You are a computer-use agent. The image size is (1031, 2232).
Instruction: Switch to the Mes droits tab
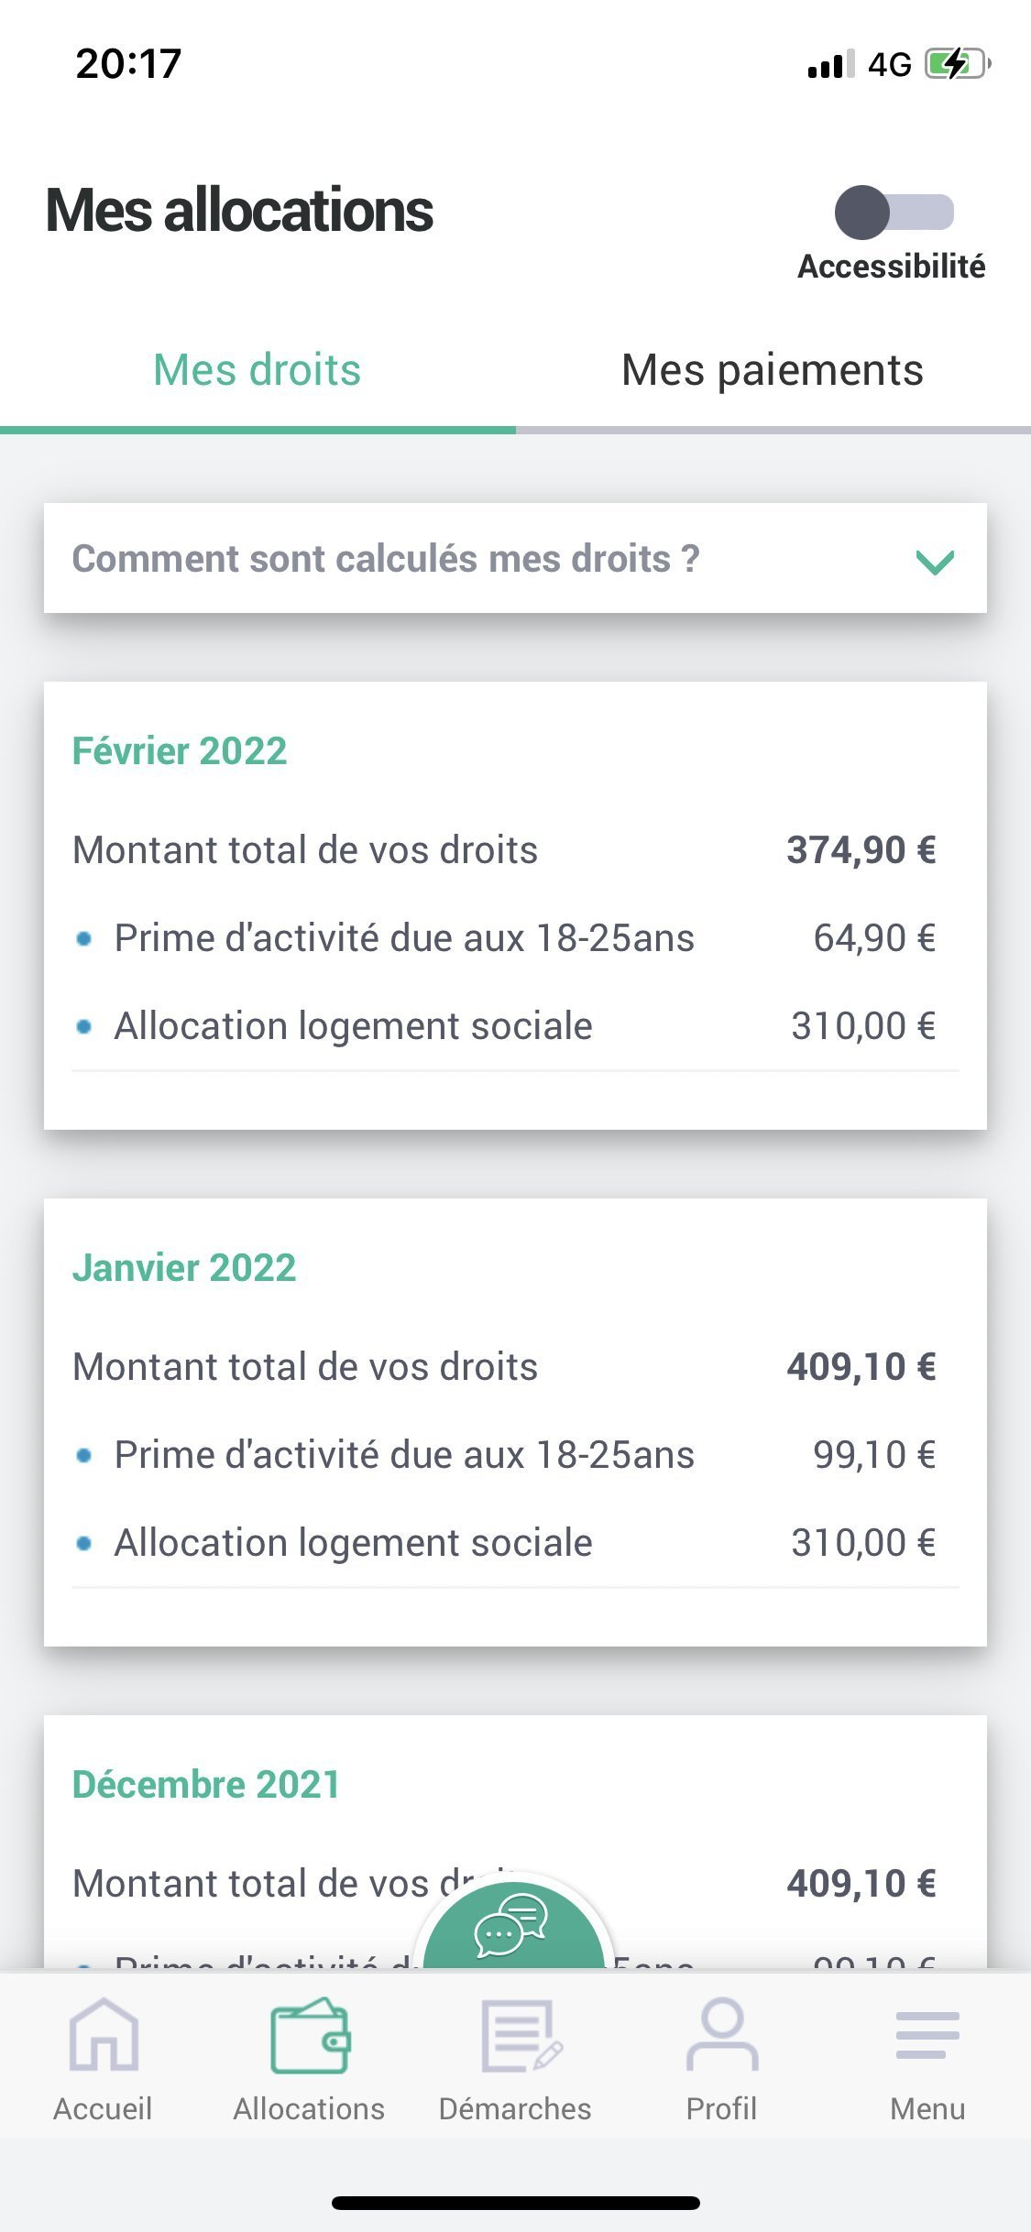point(257,371)
